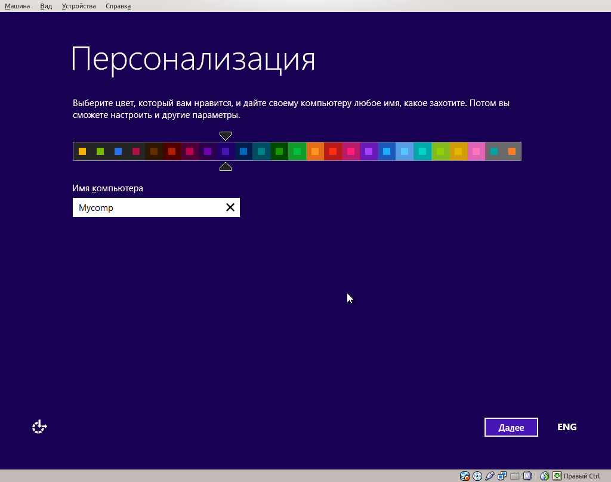The height and width of the screenshot is (482, 611).
Task: Click the Ease of Access icon bottom-left
Action: coord(39,427)
